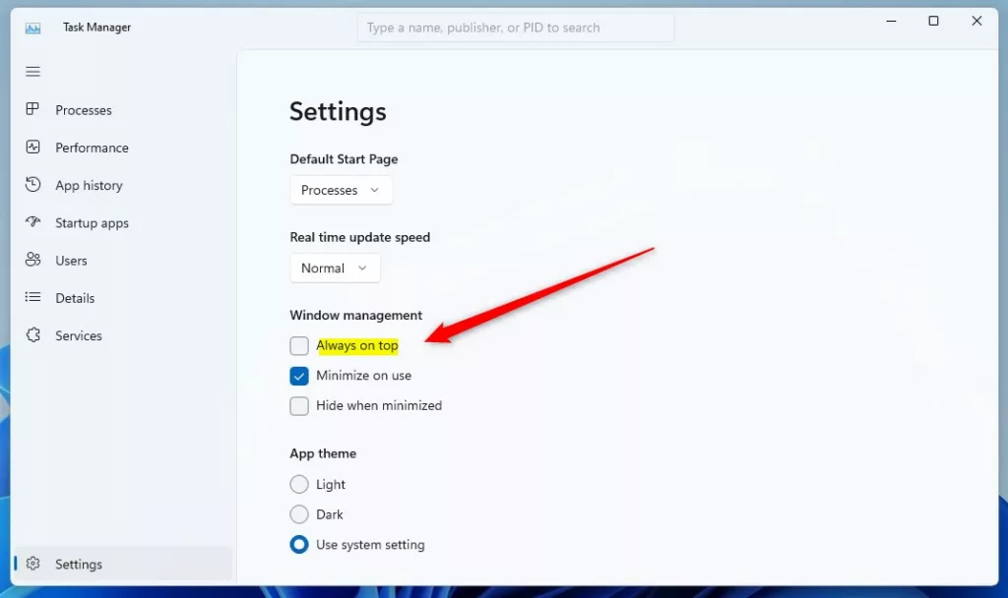Select the Dark app theme

point(299,513)
